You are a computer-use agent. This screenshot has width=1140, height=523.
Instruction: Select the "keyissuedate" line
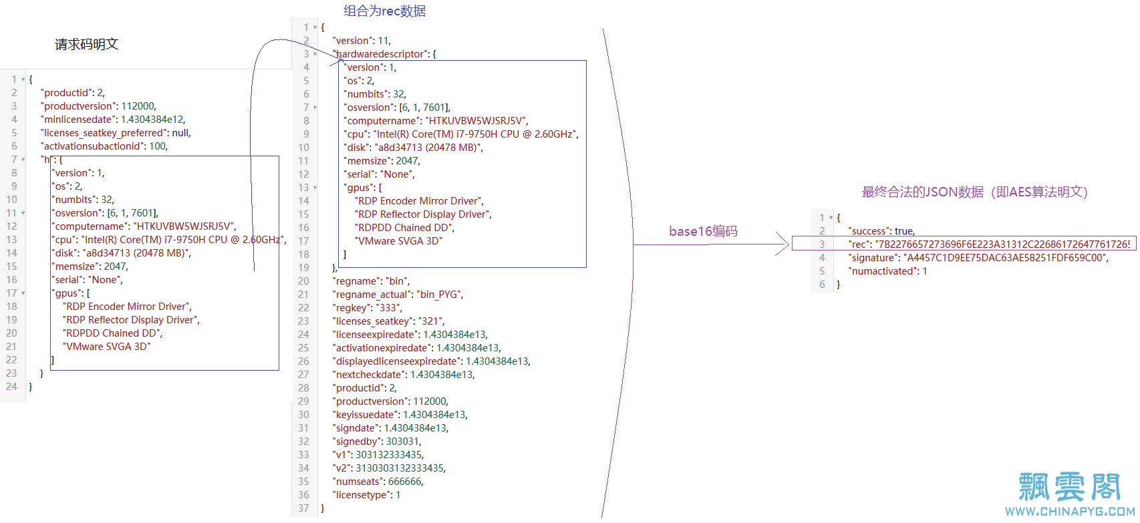pyautogui.click(x=400, y=415)
